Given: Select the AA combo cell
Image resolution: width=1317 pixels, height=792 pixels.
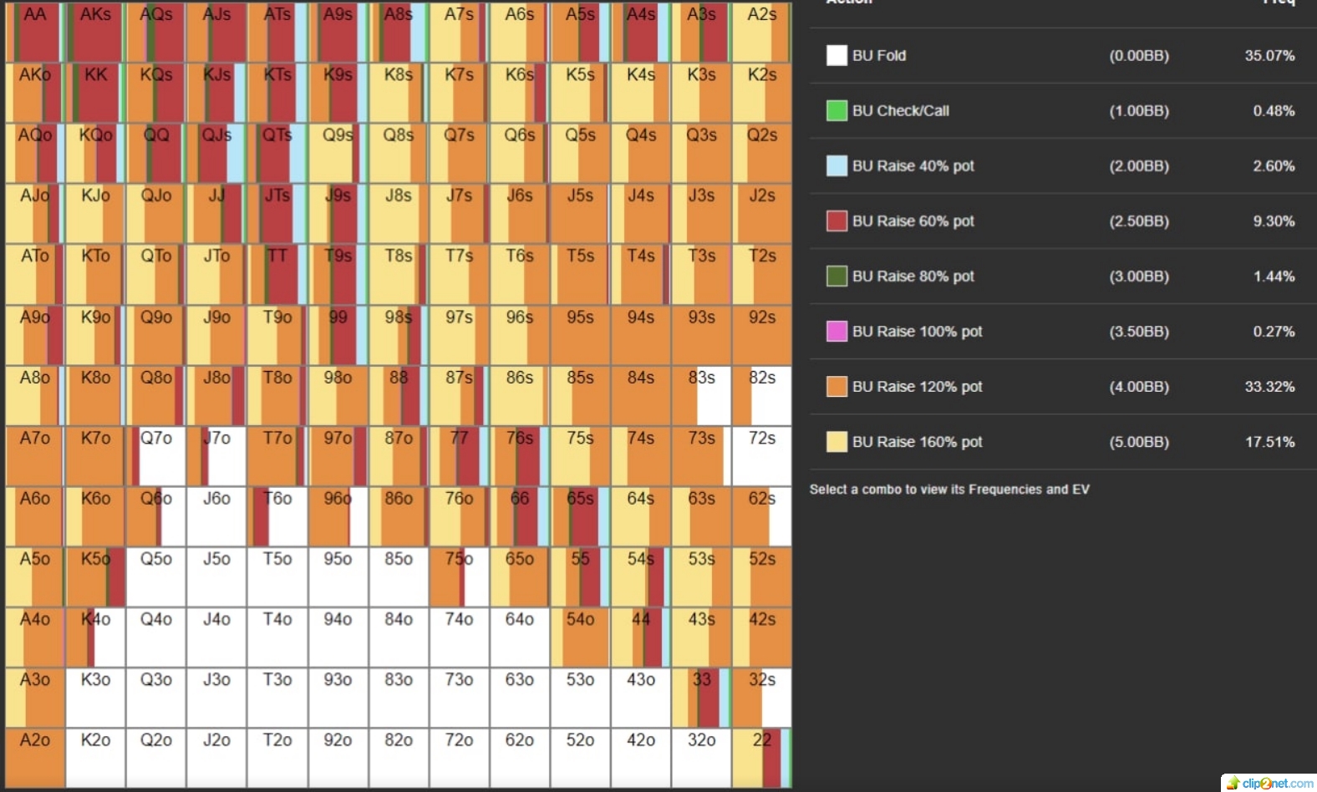Looking at the screenshot, I should coord(35,32).
